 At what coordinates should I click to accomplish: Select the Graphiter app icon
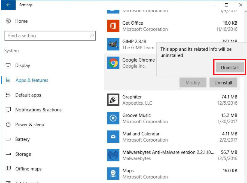114,100
